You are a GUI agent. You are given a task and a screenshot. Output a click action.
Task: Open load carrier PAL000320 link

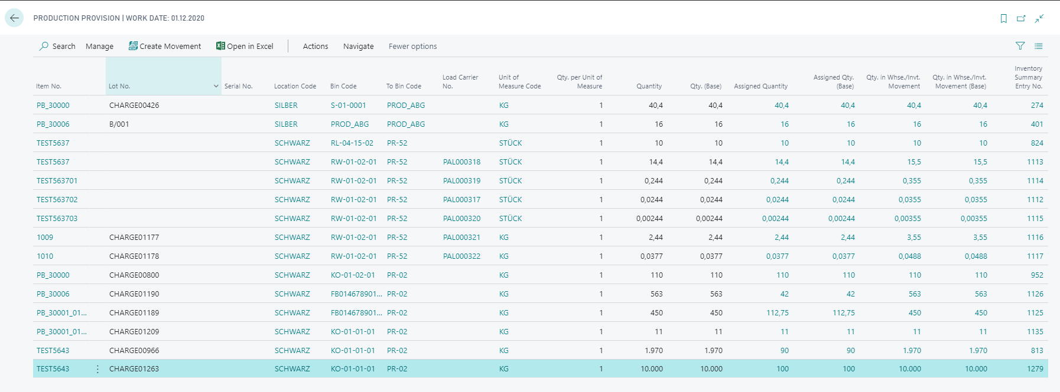(x=461, y=219)
